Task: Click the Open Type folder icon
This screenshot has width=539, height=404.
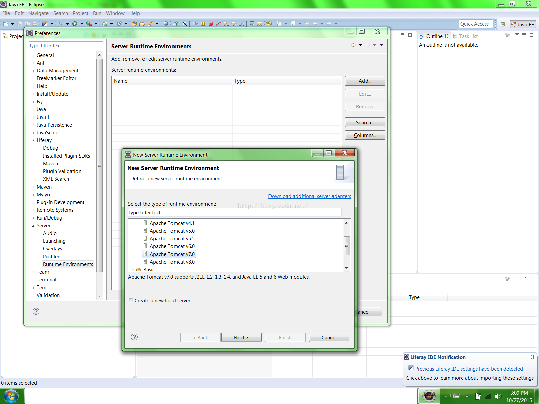Action: 134,24
